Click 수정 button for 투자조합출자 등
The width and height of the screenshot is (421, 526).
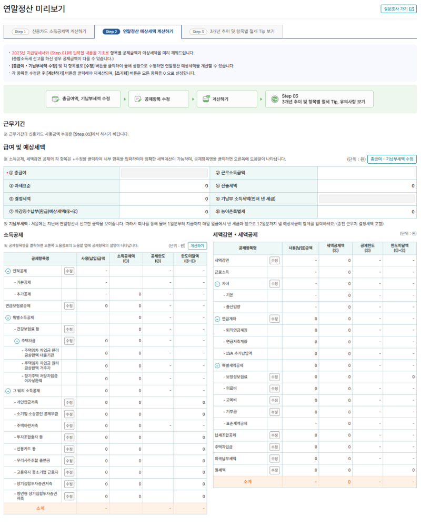click(x=69, y=438)
